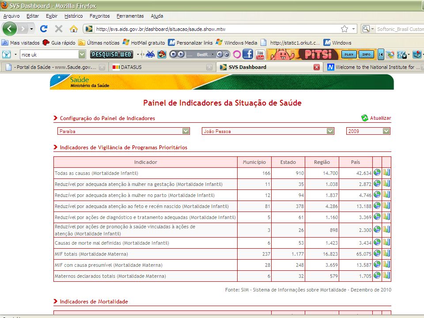The image size is (424, 318).
Task: Click the Forward navigation arrow
Action: pyautogui.click(x=23, y=29)
